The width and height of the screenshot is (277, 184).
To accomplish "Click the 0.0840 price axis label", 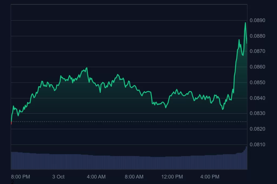I will pos(257,98).
